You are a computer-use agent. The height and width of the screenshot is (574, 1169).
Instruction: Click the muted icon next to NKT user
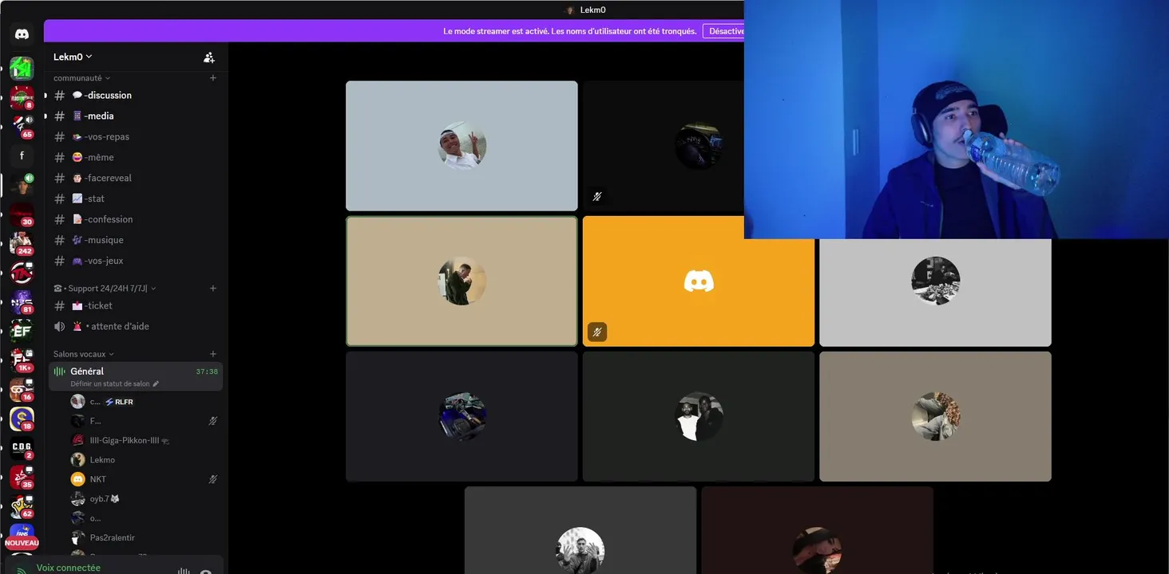(213, 479)
